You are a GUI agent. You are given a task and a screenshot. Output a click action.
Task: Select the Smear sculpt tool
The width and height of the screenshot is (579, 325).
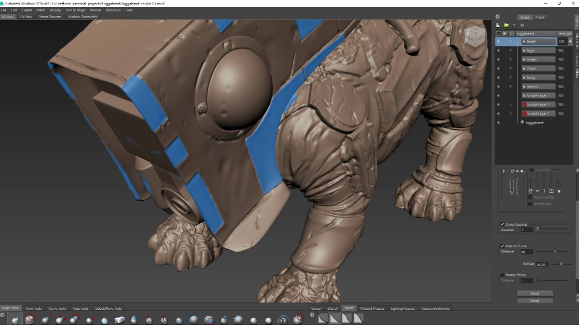(223, 320)
